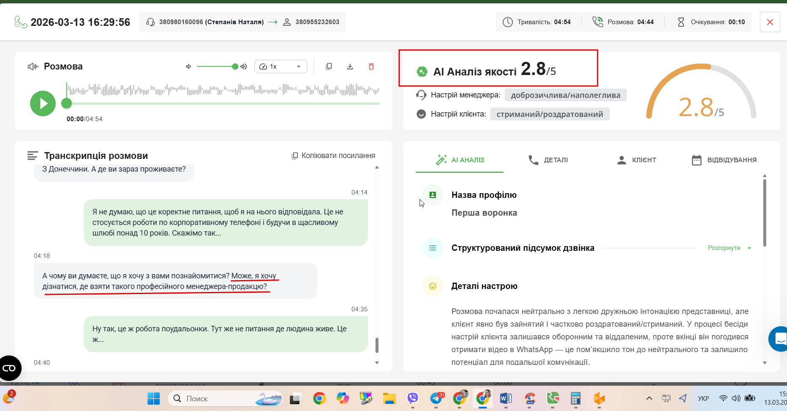This screenshot has height=411, width=787.
Task: Open Copilot from the taskbar
Action: (x=342, y=399)
